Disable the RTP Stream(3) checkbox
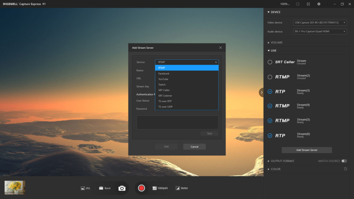 tap(270, 92)
